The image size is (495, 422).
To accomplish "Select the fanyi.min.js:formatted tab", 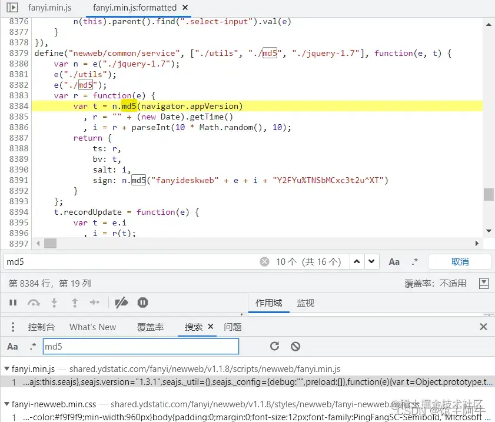I will (135, 8).
